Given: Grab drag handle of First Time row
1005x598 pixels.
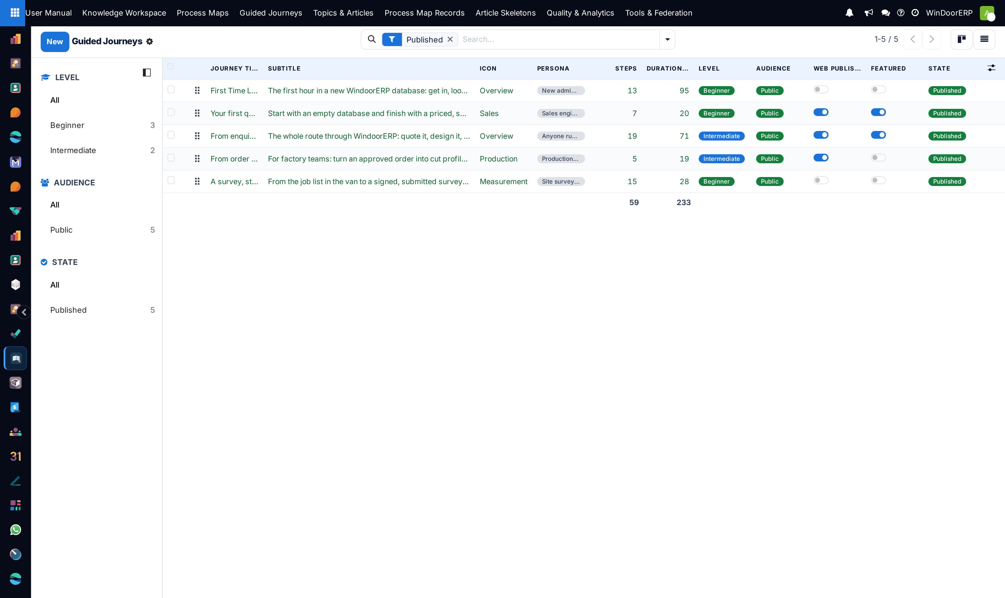Looking at the screenshot, I should click(197, 90).
